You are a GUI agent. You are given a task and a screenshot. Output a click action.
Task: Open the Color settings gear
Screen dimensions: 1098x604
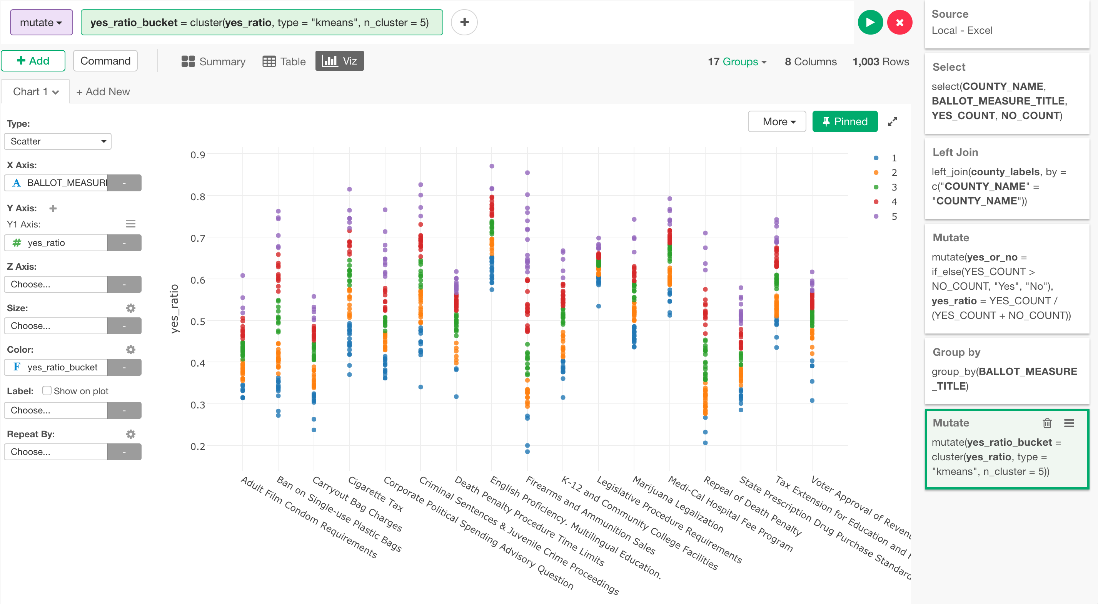130,350
